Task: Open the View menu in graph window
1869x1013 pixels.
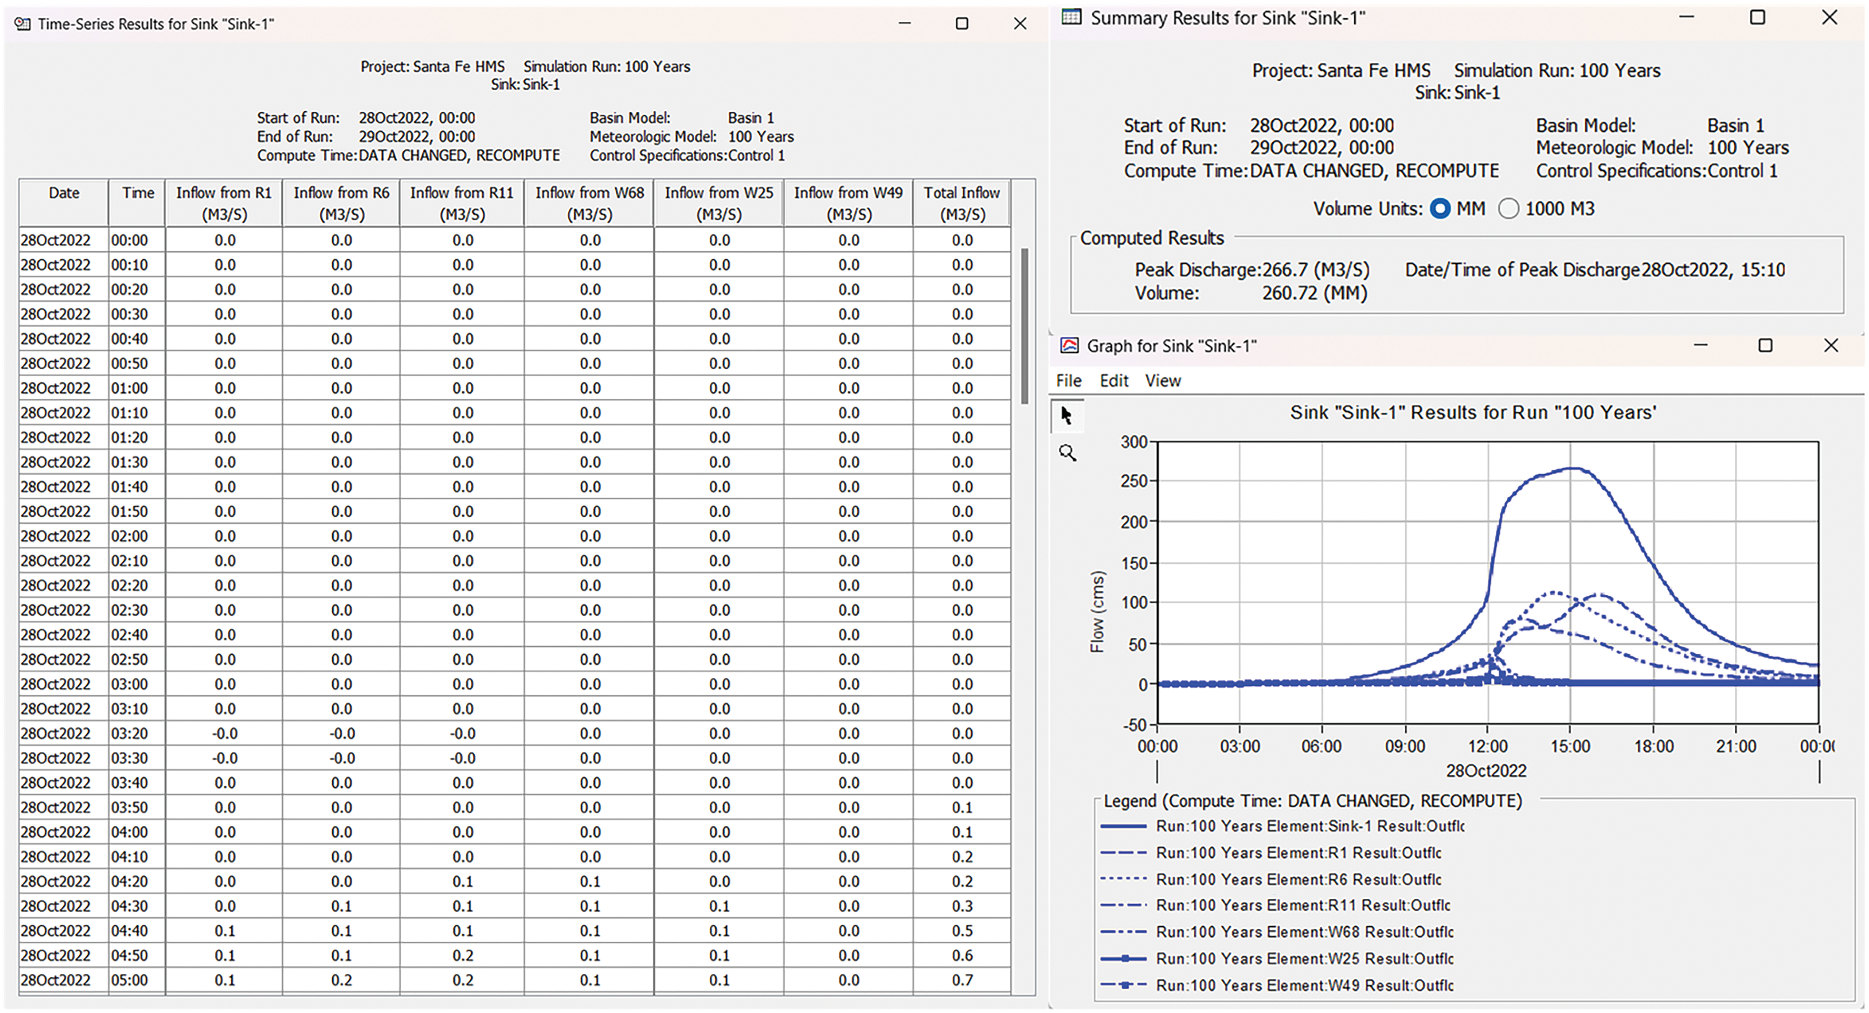Action: [1163, 381]
